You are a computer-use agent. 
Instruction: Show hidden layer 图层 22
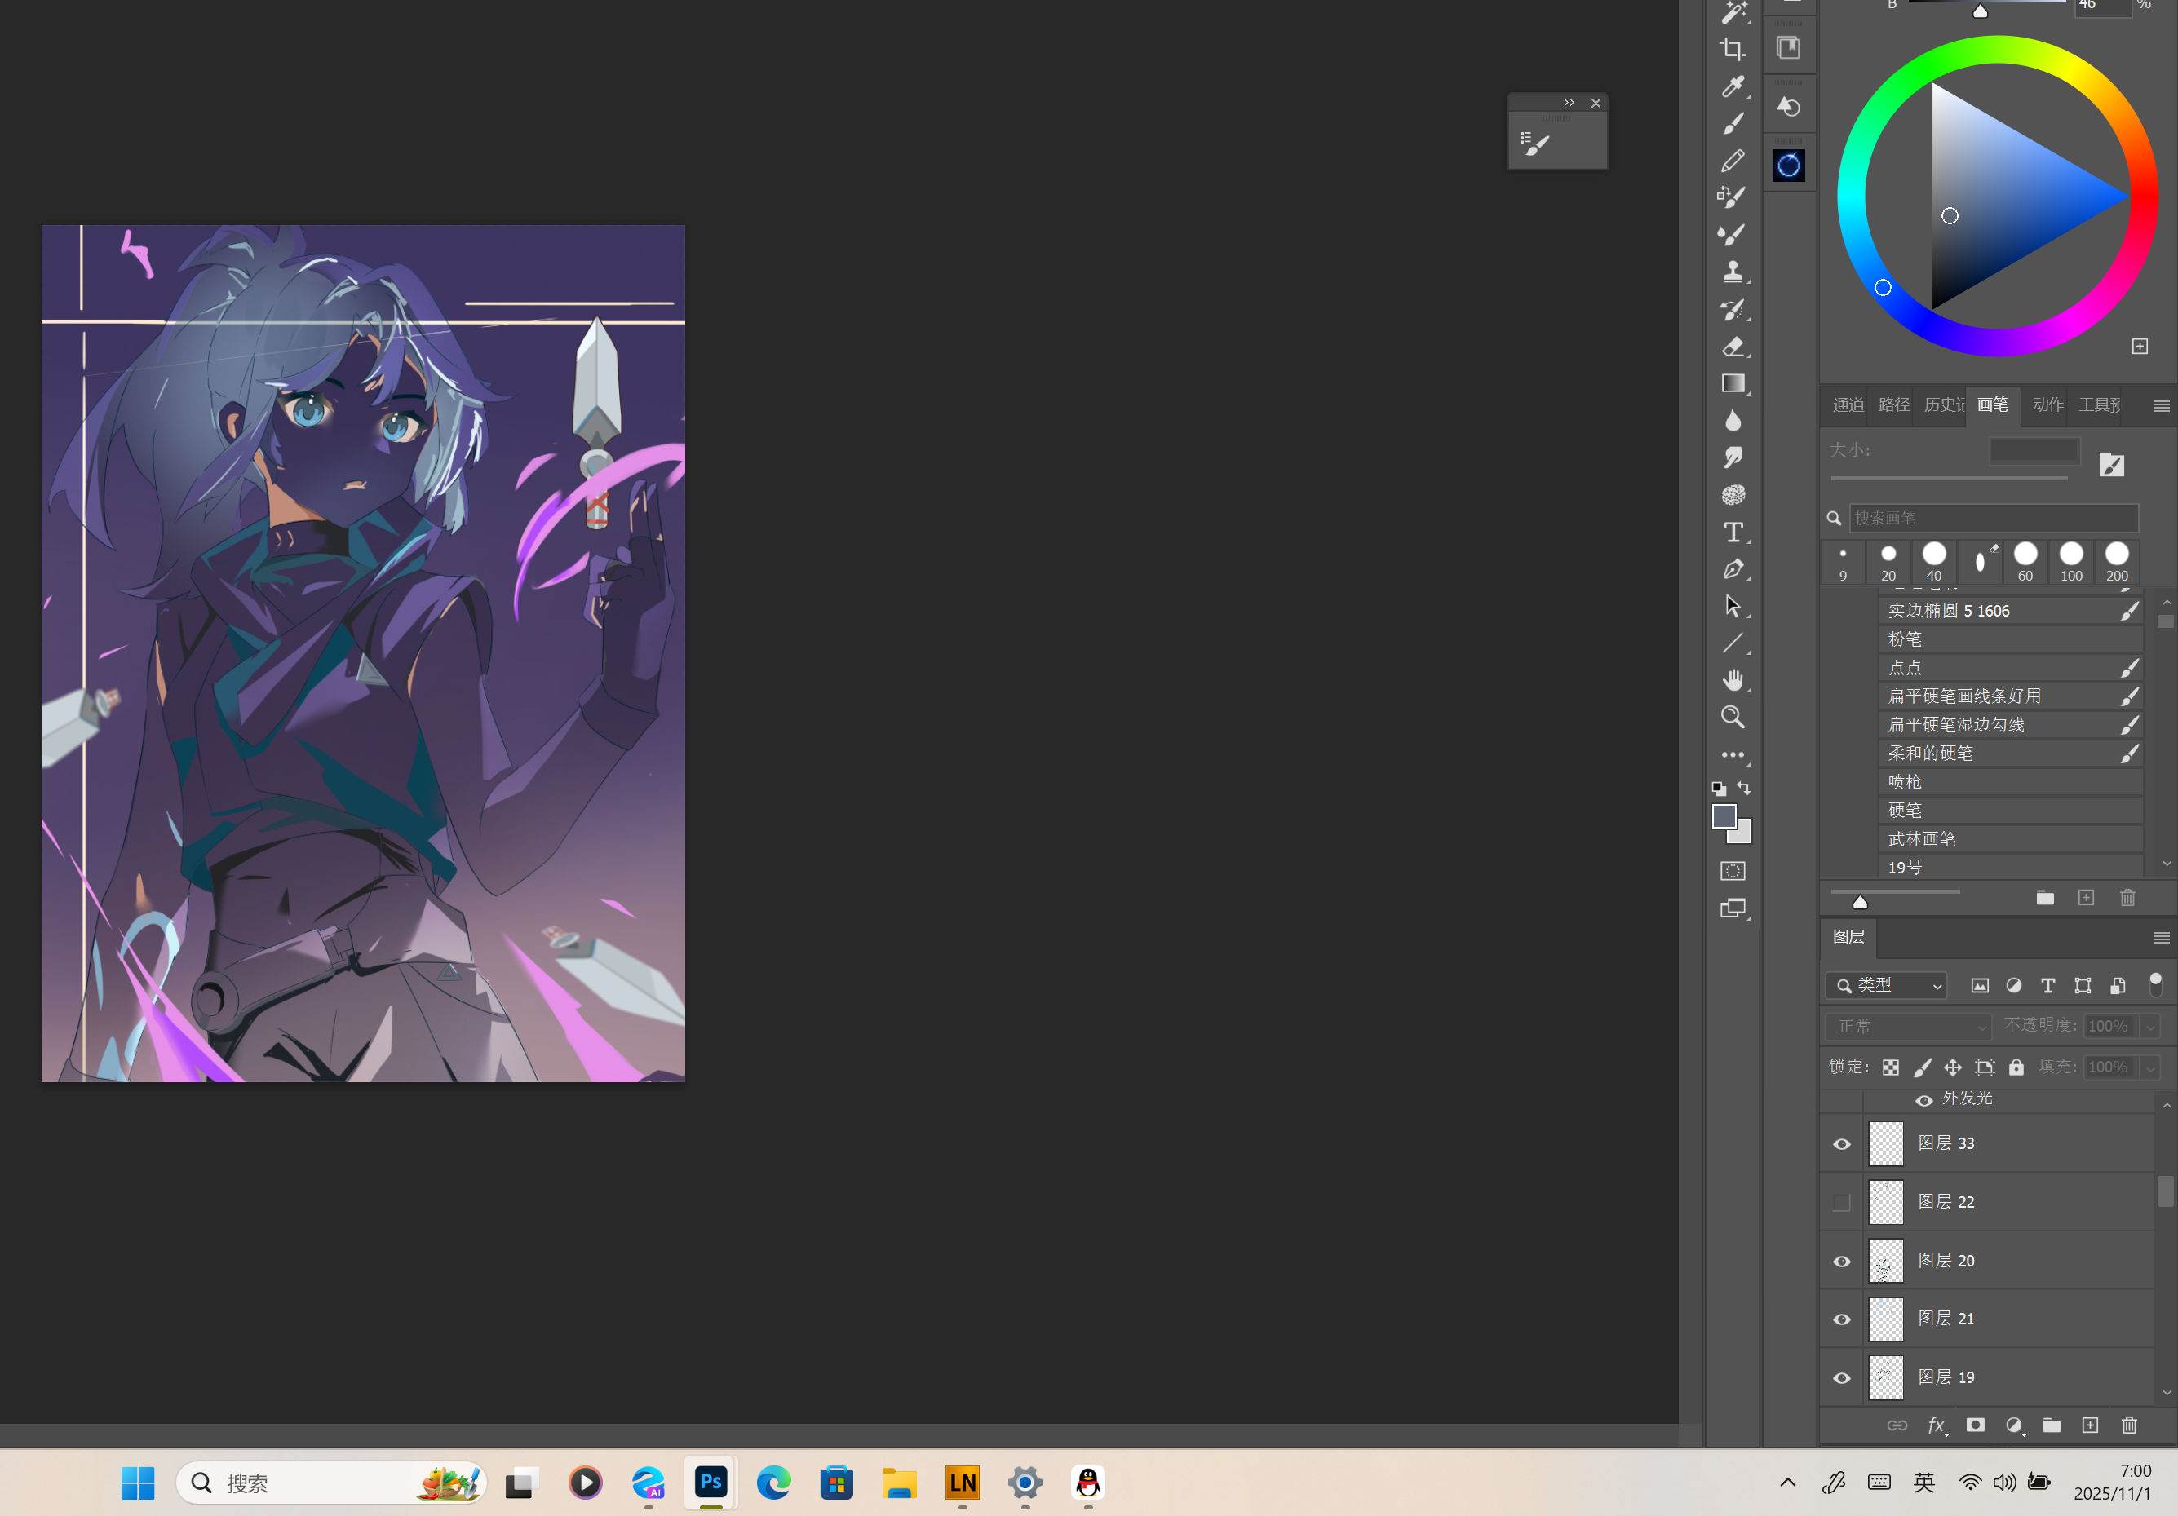pyautogui.click(x=1841, y=1202)
